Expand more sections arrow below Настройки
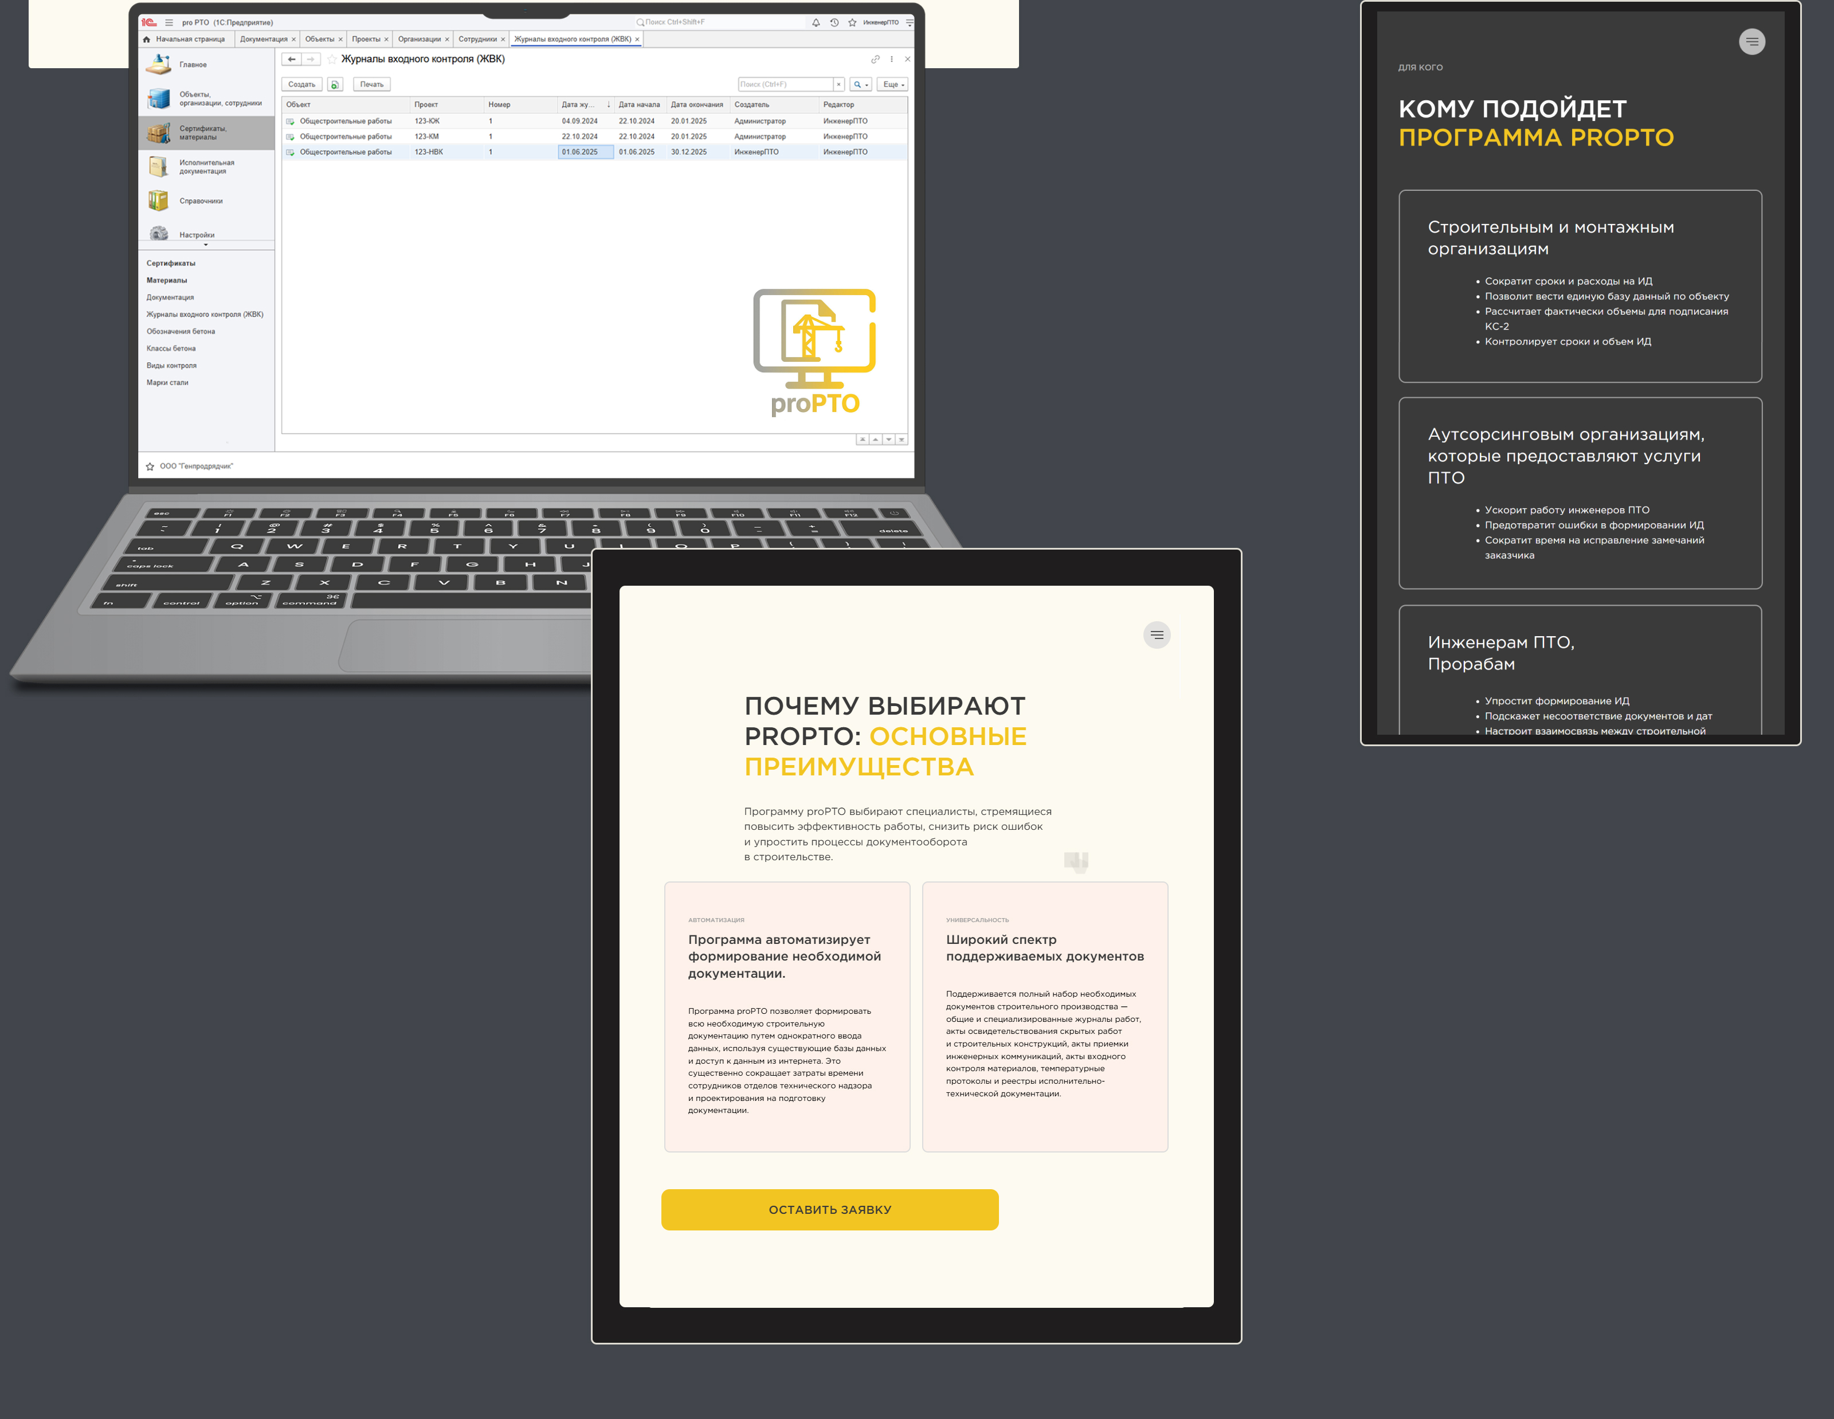Image resolution: width=1834 pixels, height=1419 pixels. tap(206, 245)
